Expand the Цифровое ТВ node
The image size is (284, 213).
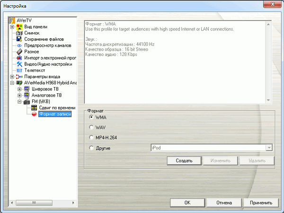click(19, 89)
